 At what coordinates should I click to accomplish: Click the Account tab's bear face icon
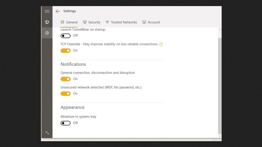point(144,22)
